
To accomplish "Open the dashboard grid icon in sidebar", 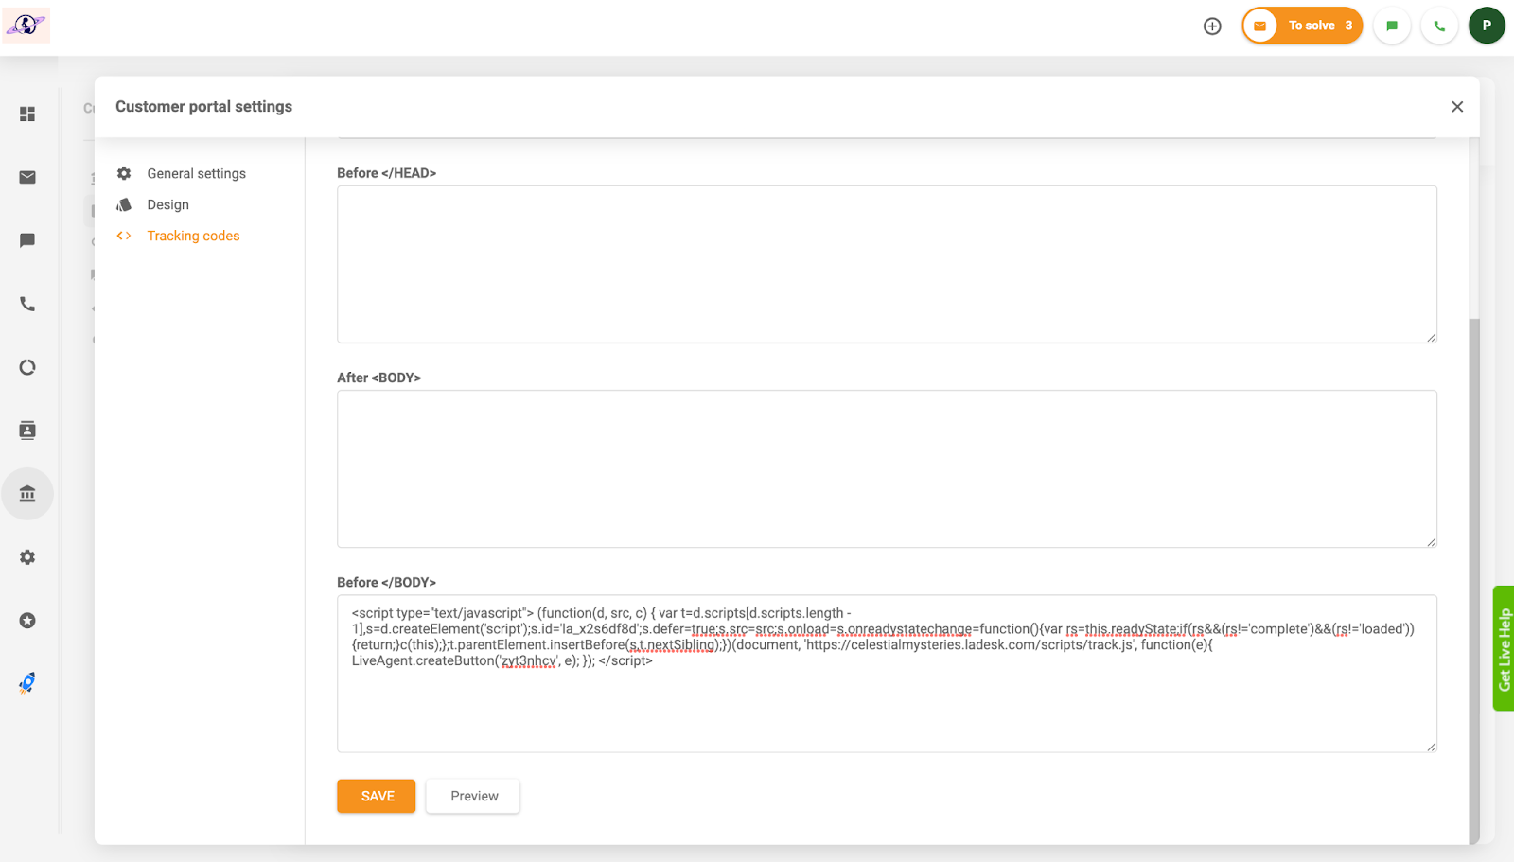I will click(x=27, y=114).
